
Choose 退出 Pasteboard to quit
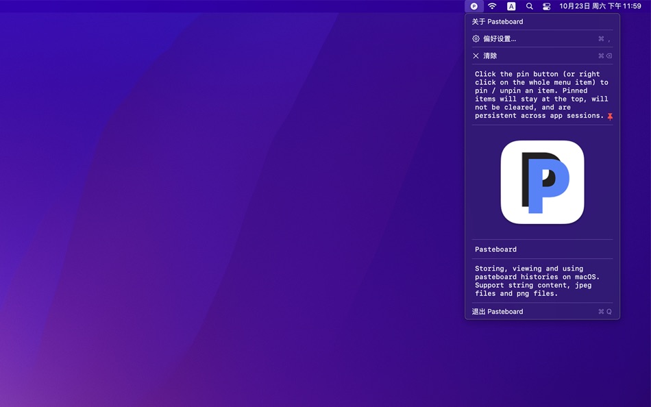pyautogui.click(x=542, y=312)
